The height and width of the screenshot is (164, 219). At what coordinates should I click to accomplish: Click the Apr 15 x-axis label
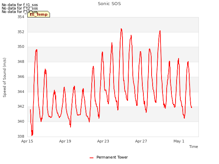[x=27, y=141]
